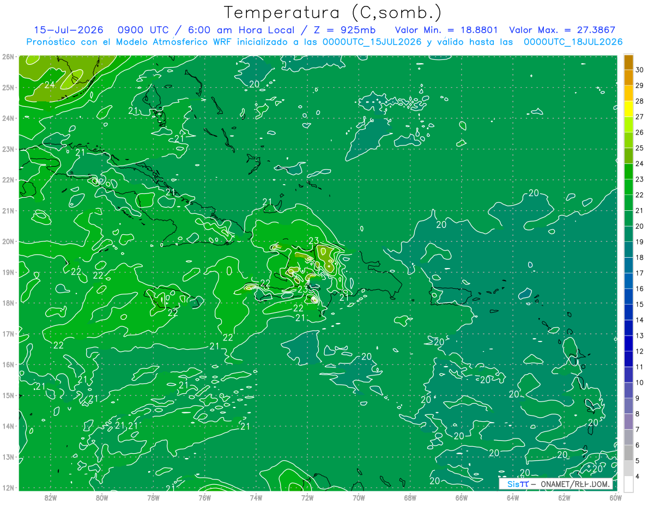Screen dimensions: 654x505
Task: Click "Valor Max. = 27.3867"
Action: point(562,30)
